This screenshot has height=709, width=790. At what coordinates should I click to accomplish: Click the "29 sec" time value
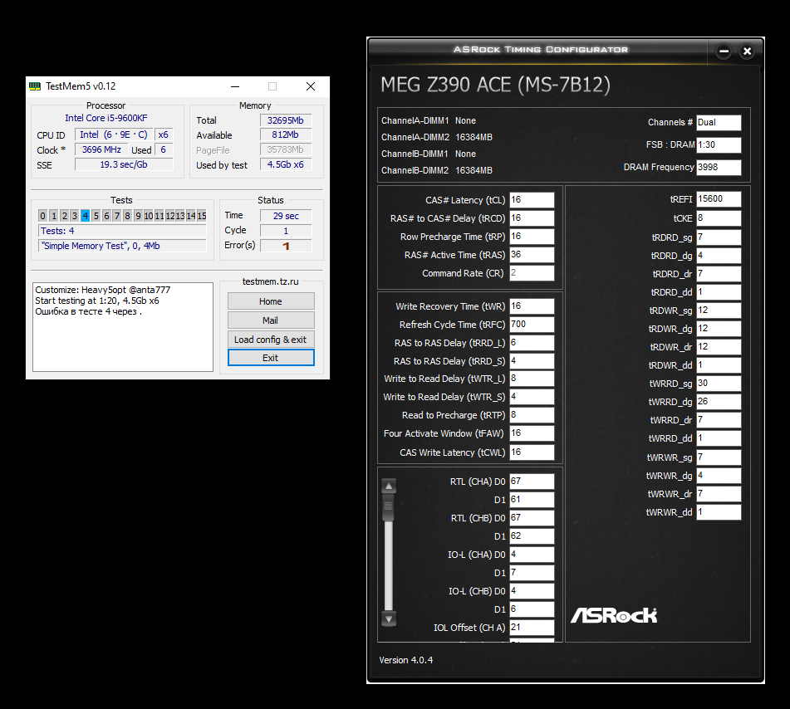pos(286,216)
